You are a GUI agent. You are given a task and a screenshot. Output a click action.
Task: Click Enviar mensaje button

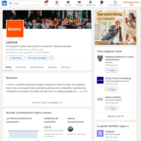[37, 58]
